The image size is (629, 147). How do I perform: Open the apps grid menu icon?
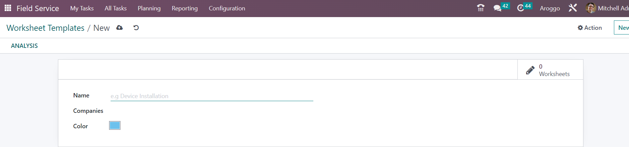click(8, 8)
